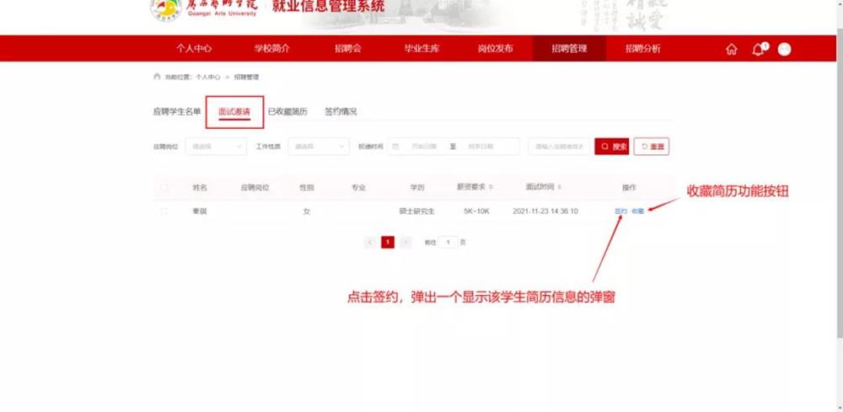Viewport: 843px width, 412px height.
Task: Expand the 工作性质 dropdown
Action: pyautogui.click(x=319, y=146)
